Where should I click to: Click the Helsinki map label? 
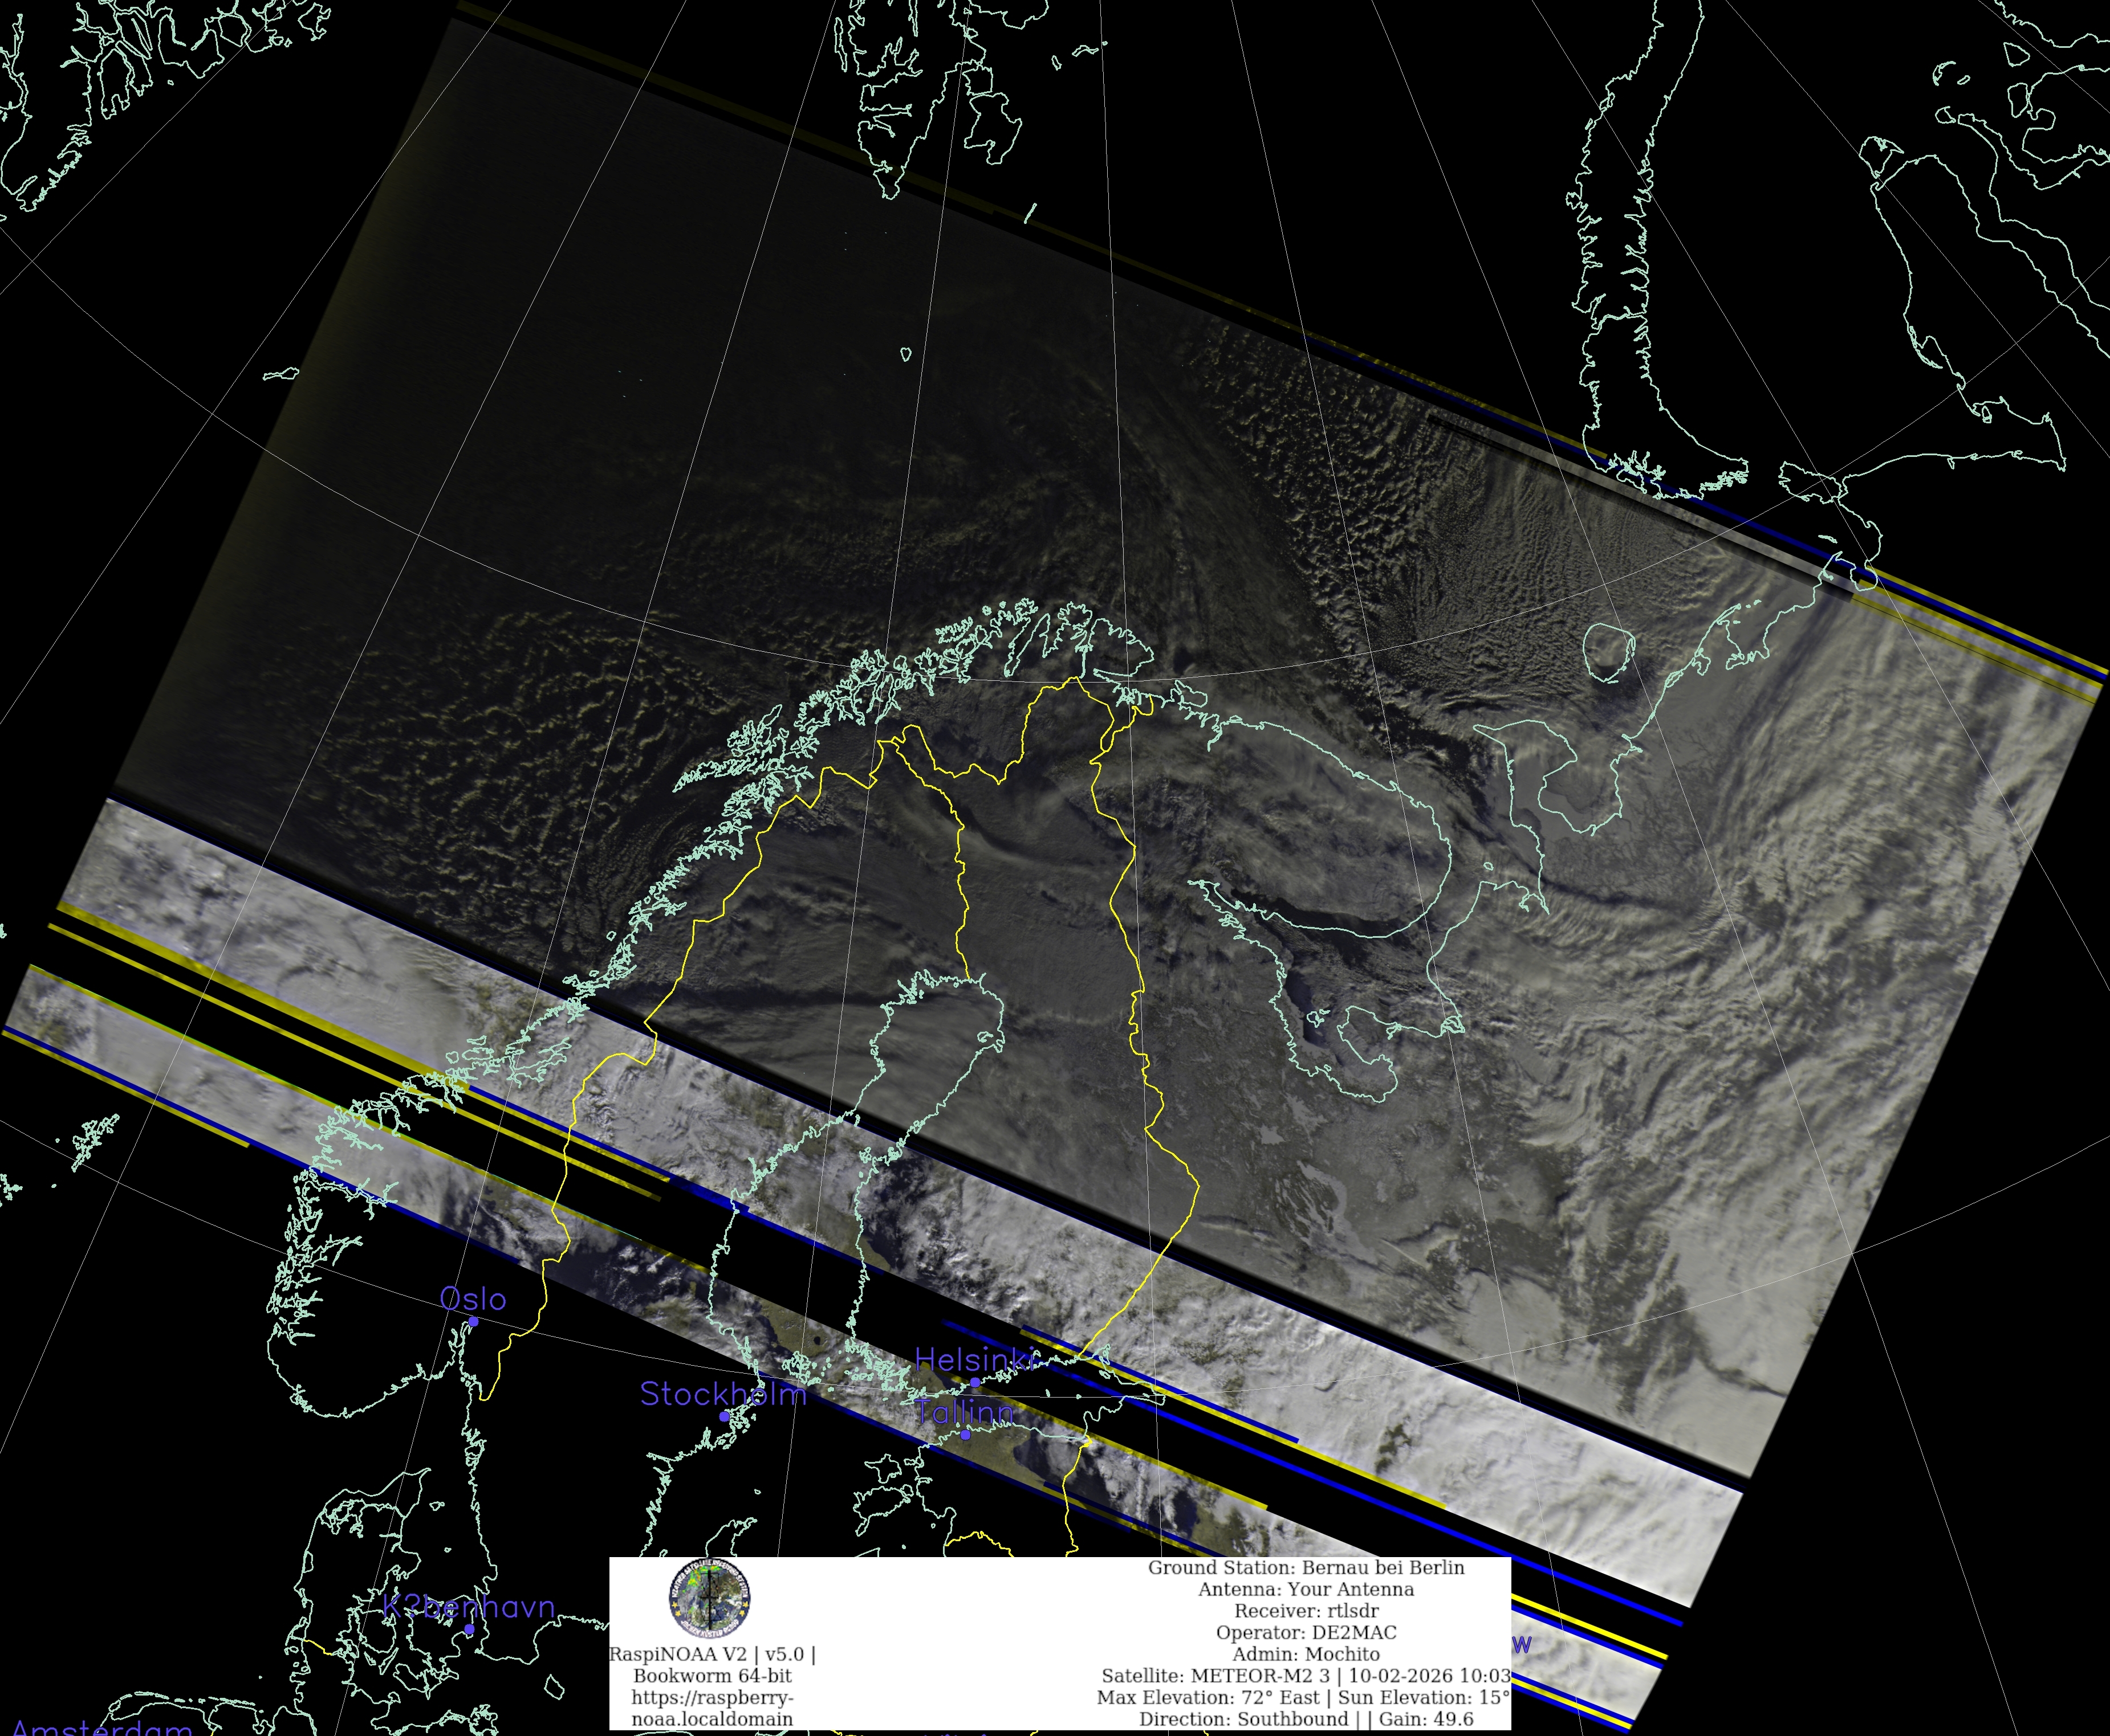pos(975,1359)
